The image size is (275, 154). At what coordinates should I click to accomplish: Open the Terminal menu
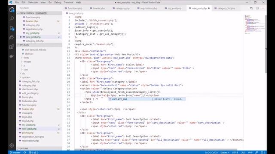point(69,3)
